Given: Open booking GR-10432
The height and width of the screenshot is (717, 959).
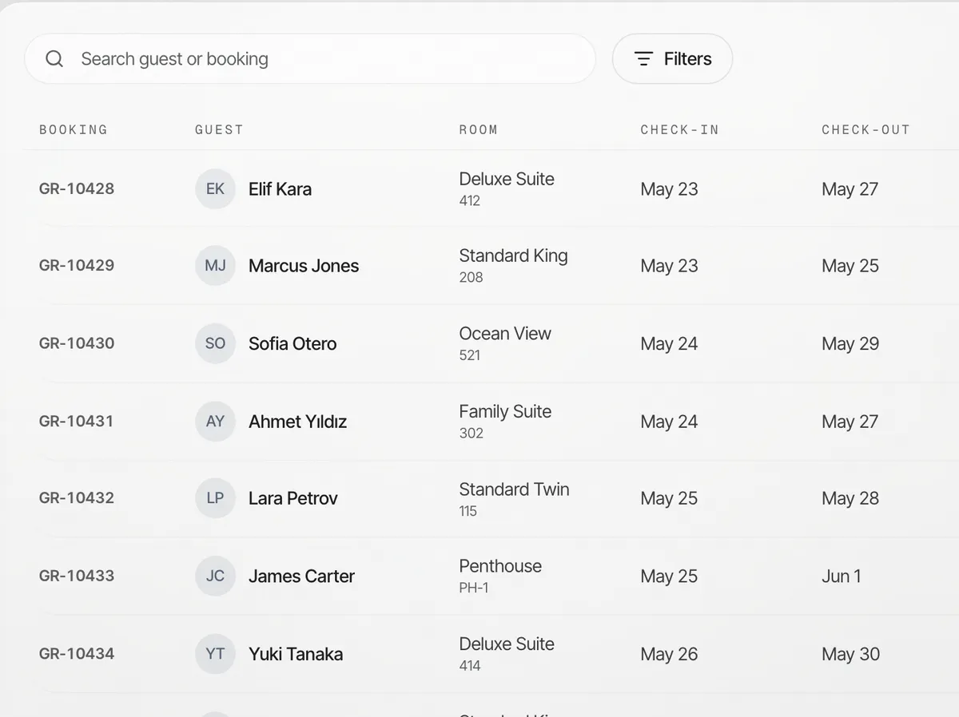Looking at the screenshot, I should (x=77, y=498).
